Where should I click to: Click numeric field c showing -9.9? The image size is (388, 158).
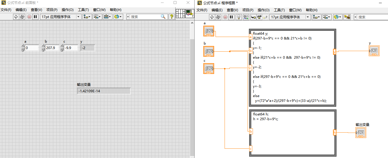click(71, 48)
